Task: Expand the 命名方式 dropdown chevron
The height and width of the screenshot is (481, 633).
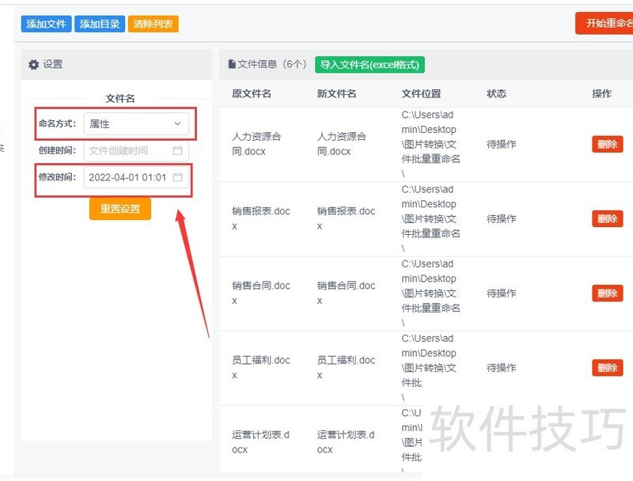Action: tap(177, 124)
